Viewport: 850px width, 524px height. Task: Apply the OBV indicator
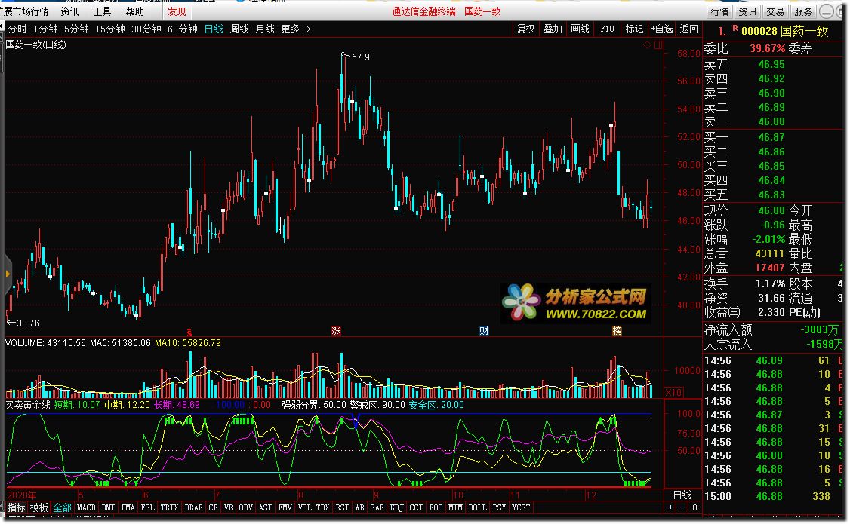click(245, 507)
